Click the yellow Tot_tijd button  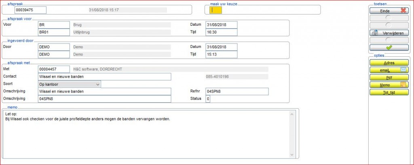389,92
